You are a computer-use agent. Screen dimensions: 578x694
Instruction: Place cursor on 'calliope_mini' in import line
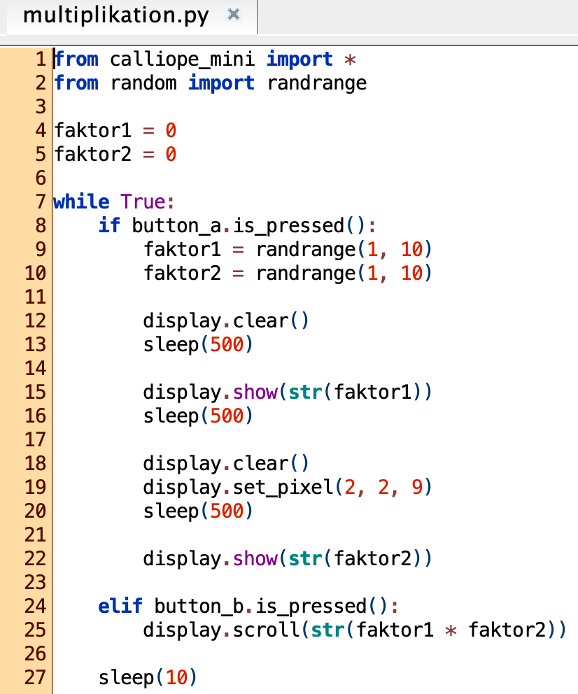pyautogui.click(x=183, y=59)
